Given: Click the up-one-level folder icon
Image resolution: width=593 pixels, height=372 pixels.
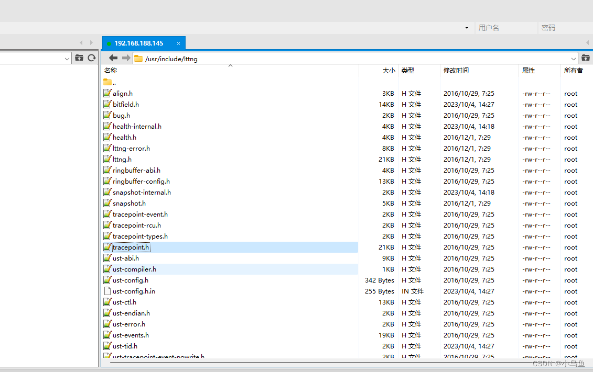Looking at the screenshot, I should click(x=79, y=58).
